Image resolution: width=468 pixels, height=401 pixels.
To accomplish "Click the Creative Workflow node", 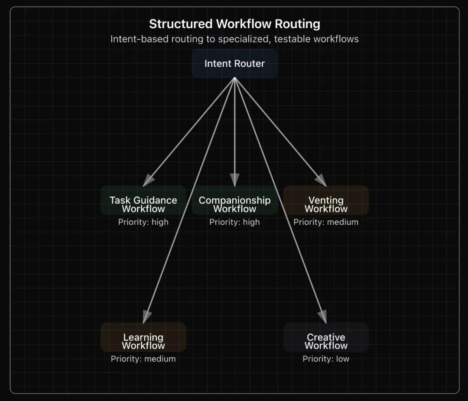I will [x=326, y=337].
